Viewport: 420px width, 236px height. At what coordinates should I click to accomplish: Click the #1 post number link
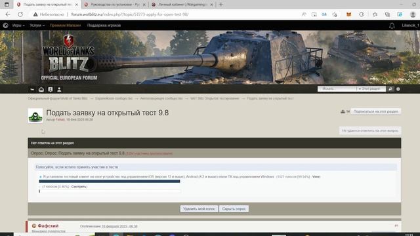point(396,226)
